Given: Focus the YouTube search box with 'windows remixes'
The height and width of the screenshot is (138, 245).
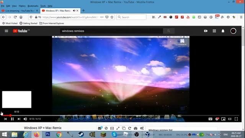Looking at the screenshot, I should [111, 31].
